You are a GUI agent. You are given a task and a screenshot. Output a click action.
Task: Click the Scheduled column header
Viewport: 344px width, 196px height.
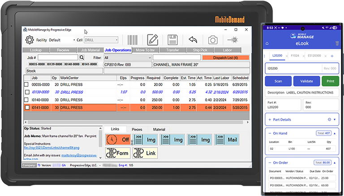point(241,78)
